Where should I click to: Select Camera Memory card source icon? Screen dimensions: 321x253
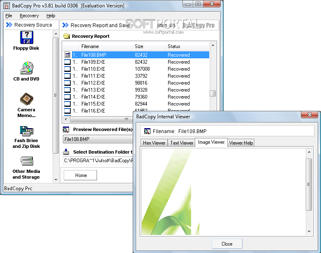(x=27, y=99)
